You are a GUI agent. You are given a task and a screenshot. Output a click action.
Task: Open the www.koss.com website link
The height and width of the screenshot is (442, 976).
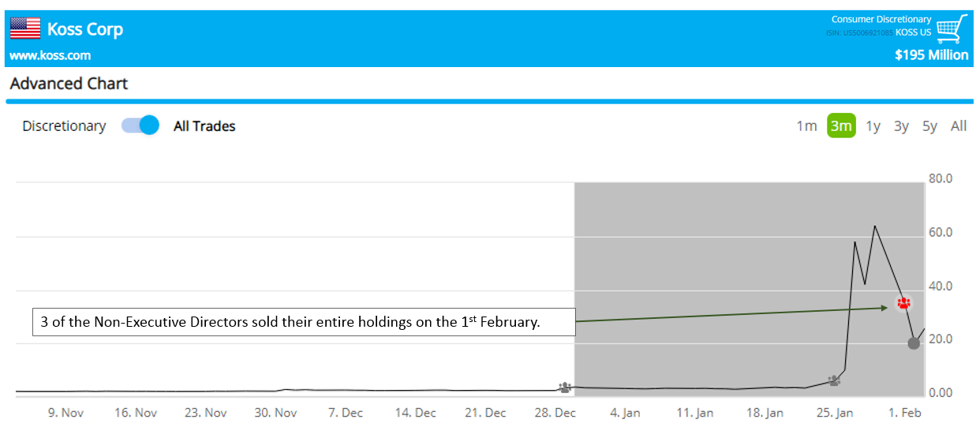50,55
